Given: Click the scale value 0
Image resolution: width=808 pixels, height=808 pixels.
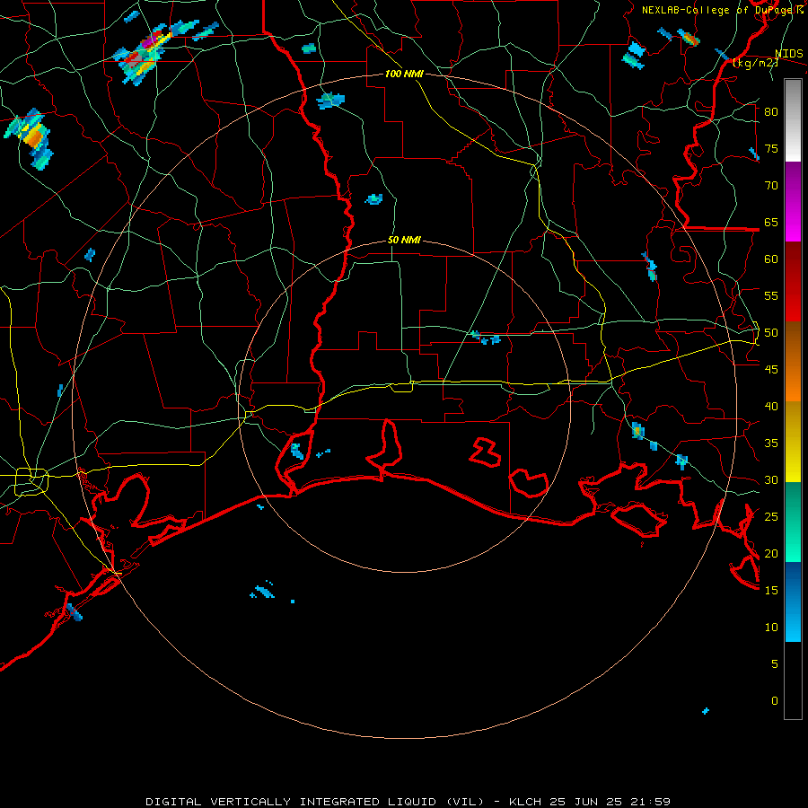Looking at the screenshot, I should tap(775, 701).
